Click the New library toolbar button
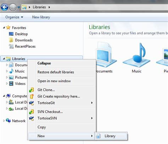The height and width of the screenshot is (144, 168). [x=41, y=17]
